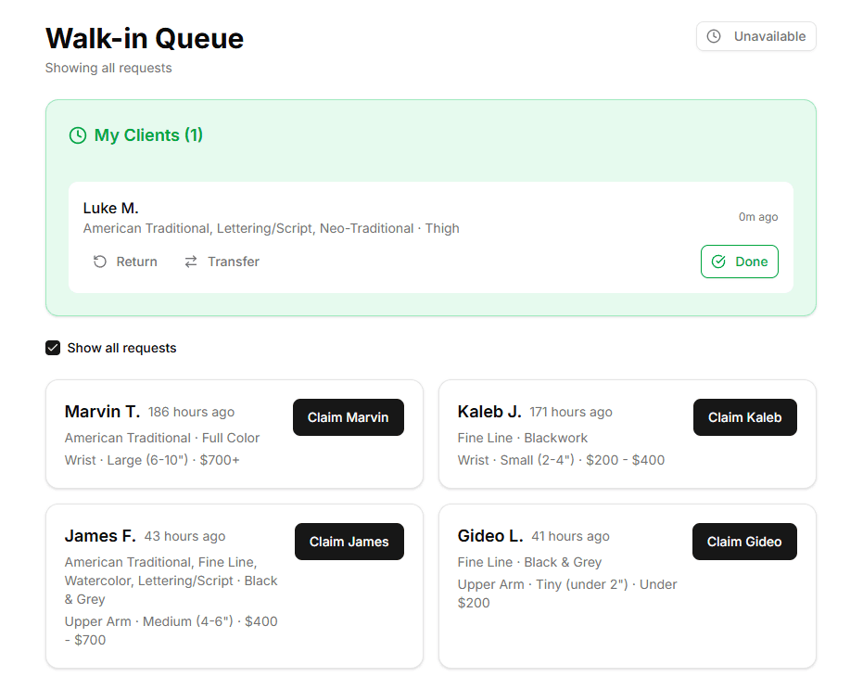The width and height of the screenshot is (863, 677).
Task: Transfer Luke M. to another artist
Action: coord(222,262)
